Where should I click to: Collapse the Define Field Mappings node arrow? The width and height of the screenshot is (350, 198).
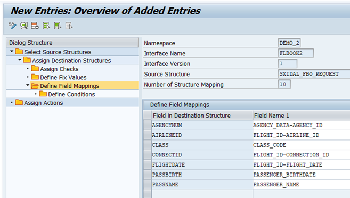coord(28,85)
